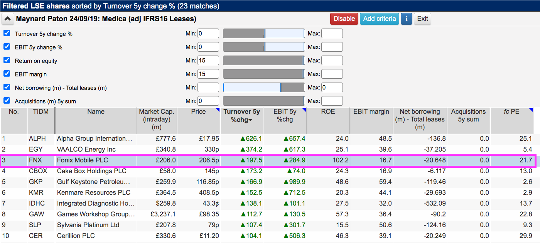Disable the Acquisitions (m) 5y sum checkbox
Viewport: 540px width, 243px height.
click(7, 101)
